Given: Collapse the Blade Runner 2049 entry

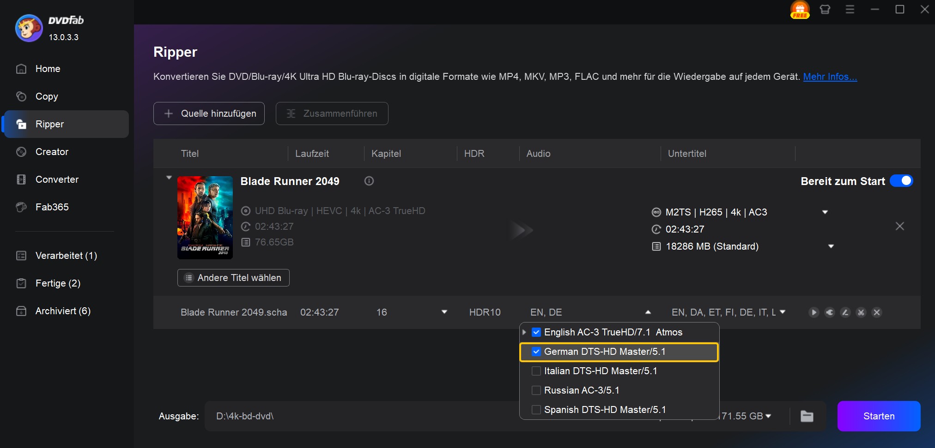Looking at the screenshot, I should click(x=169, y=178).
